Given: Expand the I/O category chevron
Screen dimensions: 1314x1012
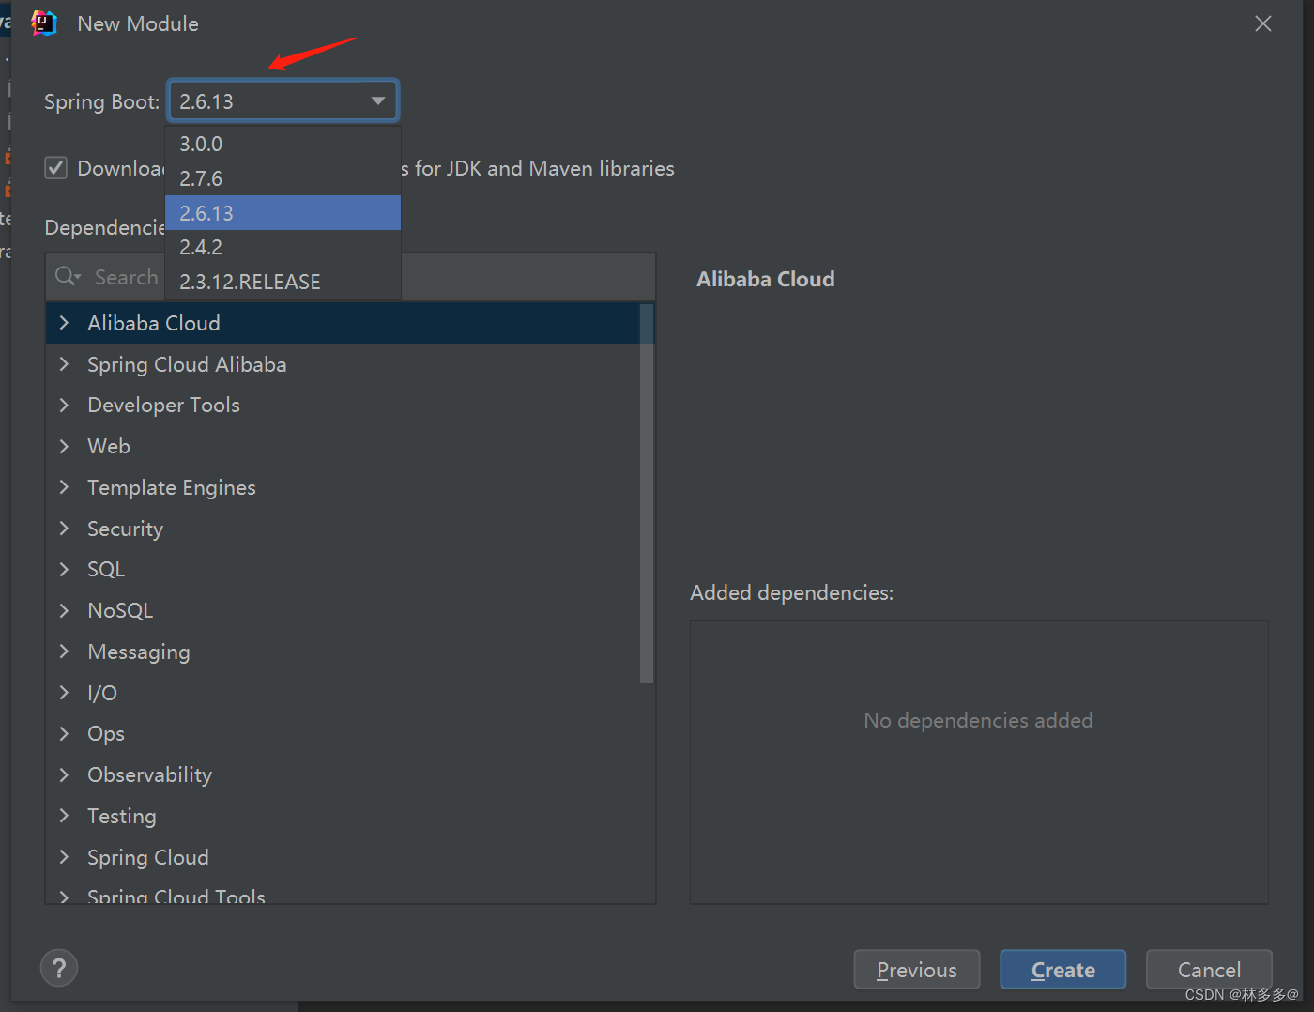Looking at the screenshot, I should 64,693.
